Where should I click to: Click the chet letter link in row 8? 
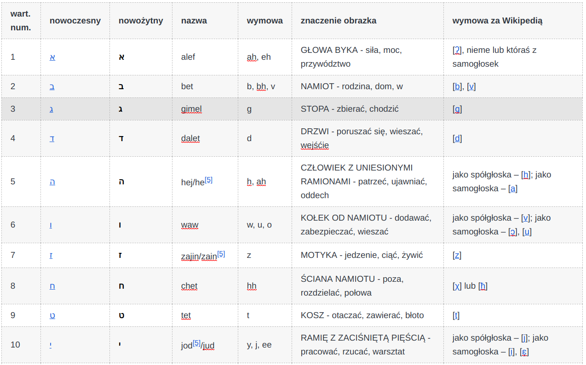pos(52,286)
